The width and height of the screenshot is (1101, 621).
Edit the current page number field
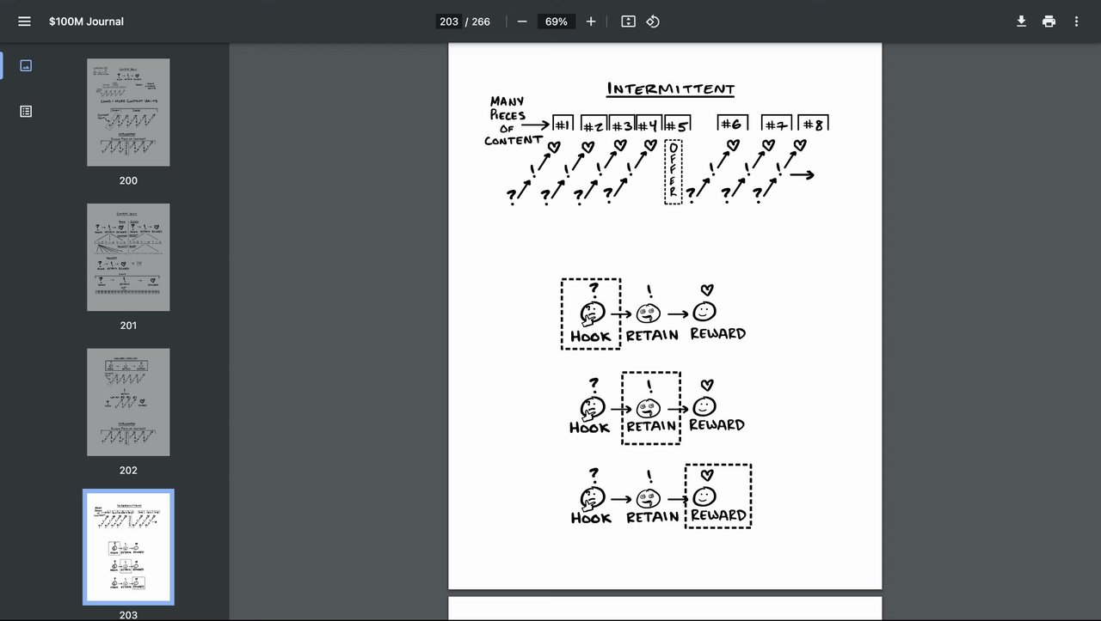[x=448, y=21]
